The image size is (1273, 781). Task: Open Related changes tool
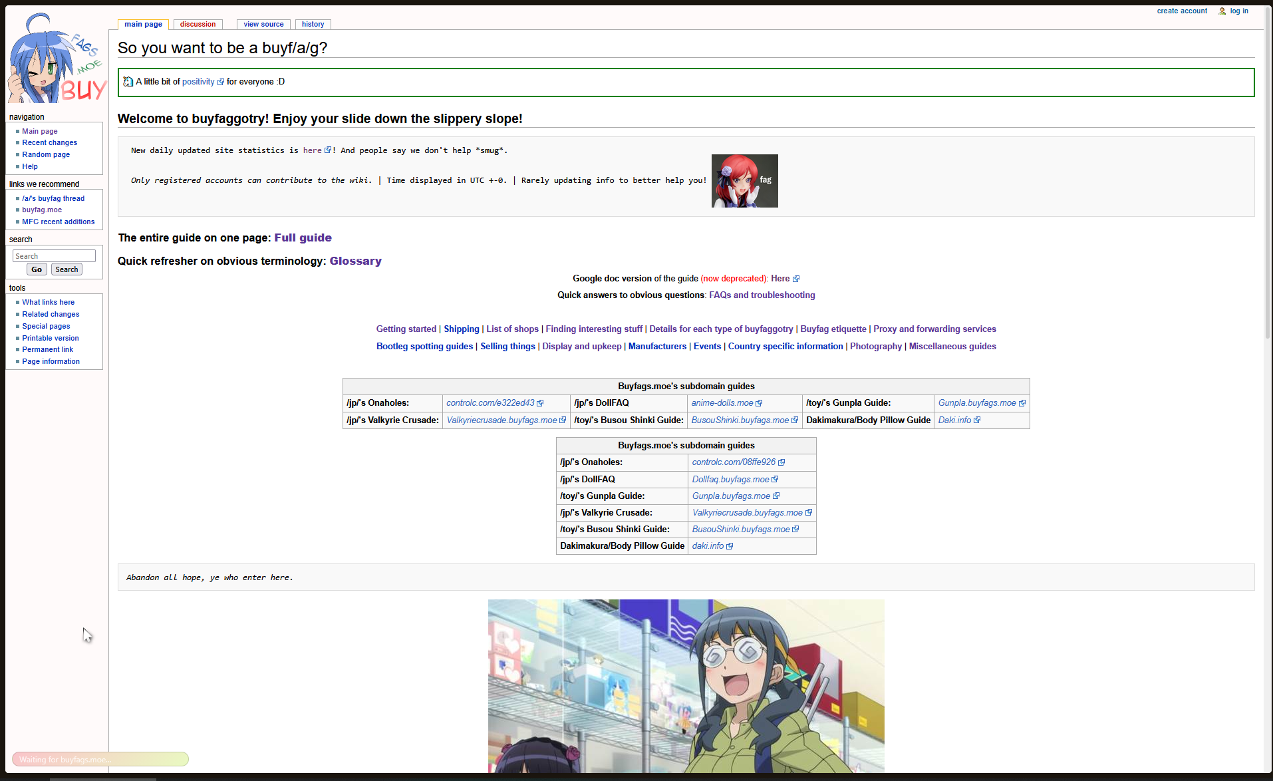(51, 315)
